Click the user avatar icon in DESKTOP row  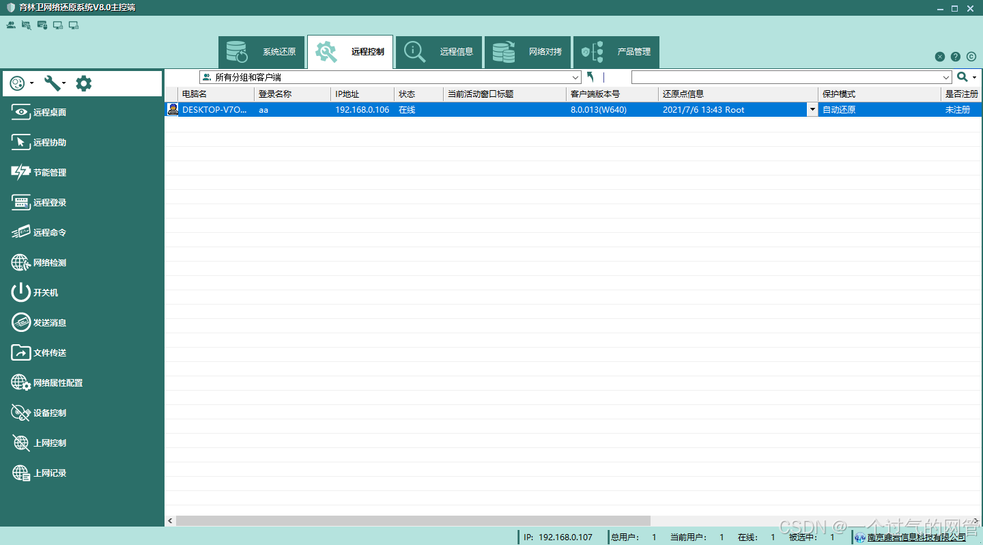tap(173, 109)
